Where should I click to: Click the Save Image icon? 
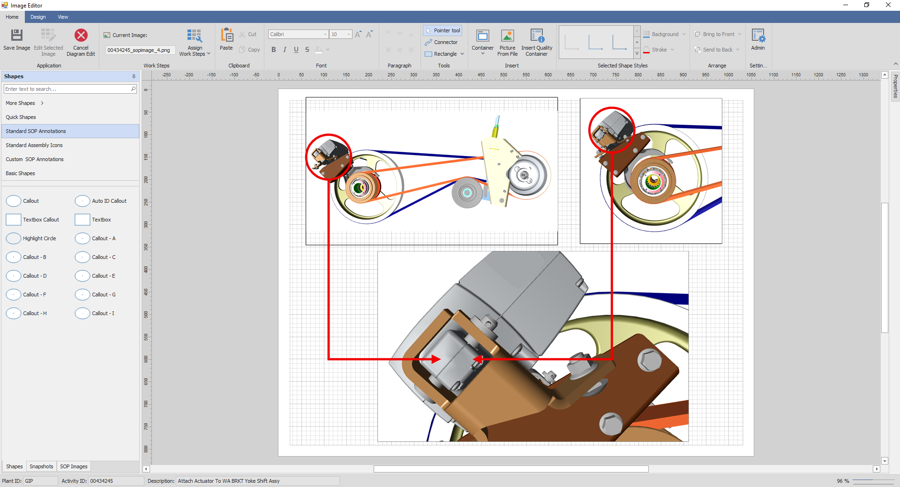[x=16, y=36]
